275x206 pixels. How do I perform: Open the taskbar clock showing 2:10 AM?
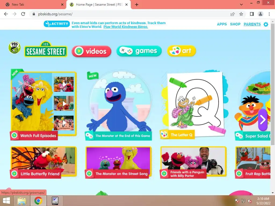tap(263, 201)
